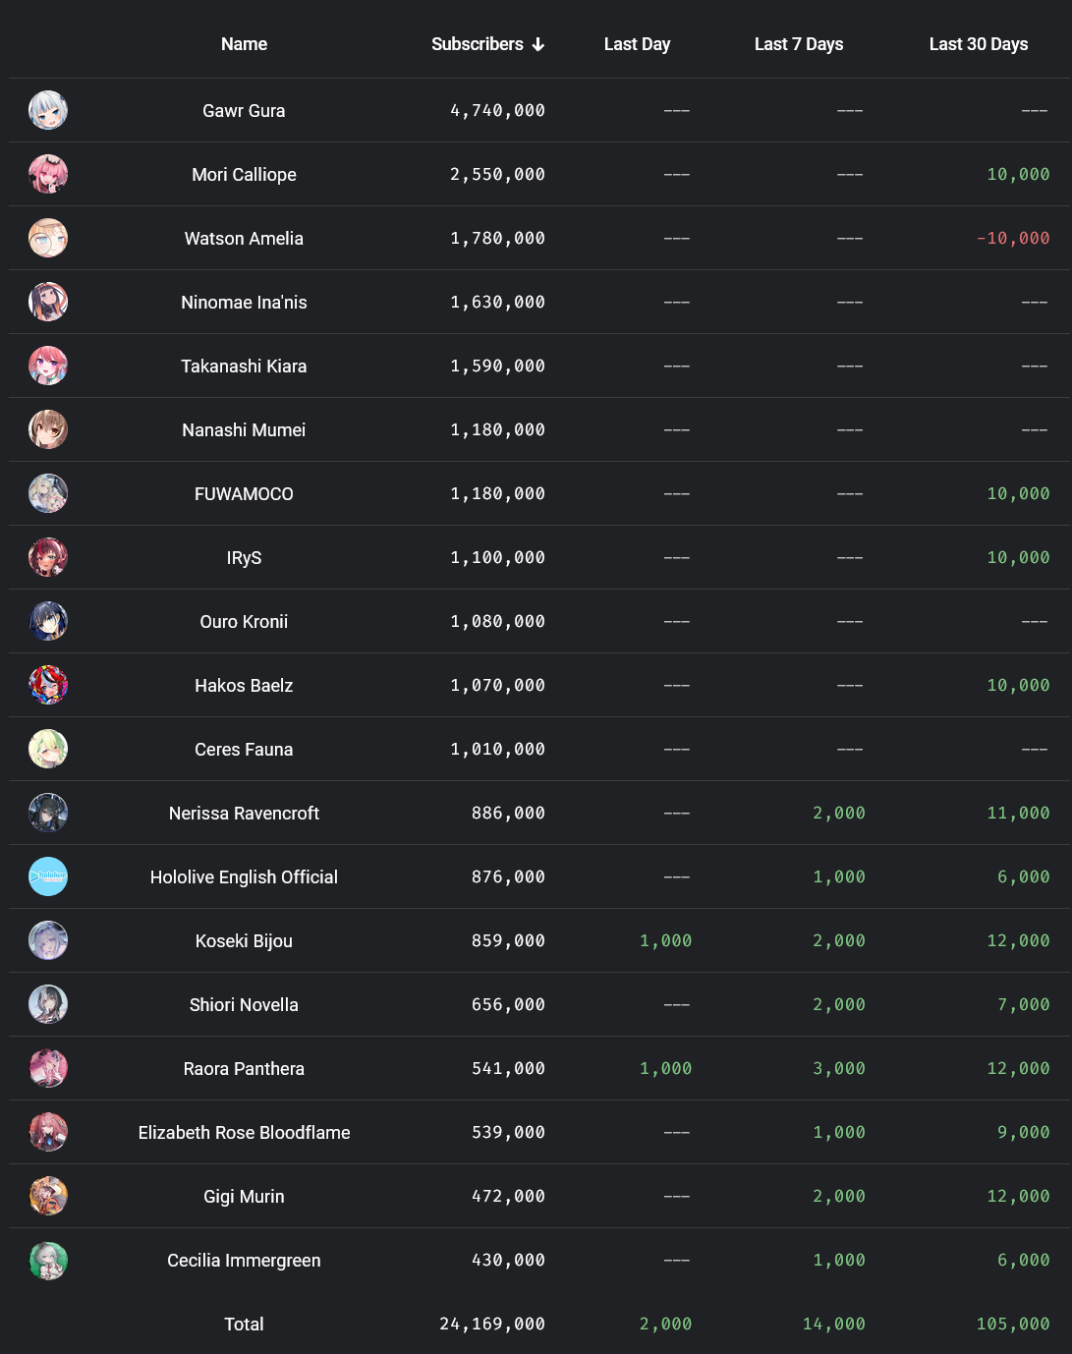Click the FUWAMOCO channel name
This screenshot has width=1072, height=1354.
pyautogui.click(x=244, y=493)
